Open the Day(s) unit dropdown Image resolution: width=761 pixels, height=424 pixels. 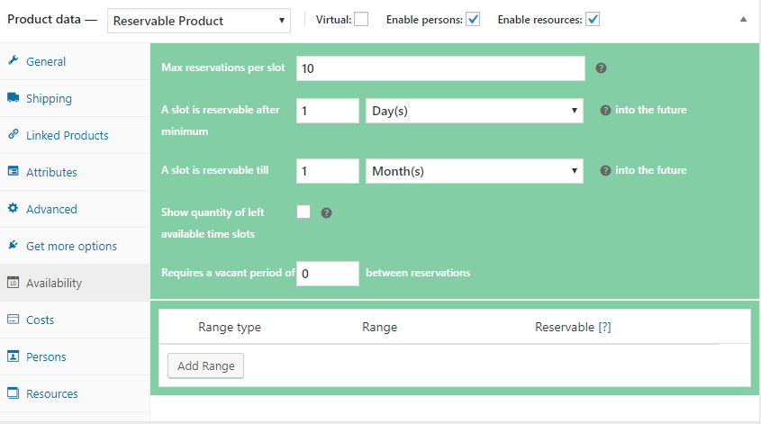point(474,111)
